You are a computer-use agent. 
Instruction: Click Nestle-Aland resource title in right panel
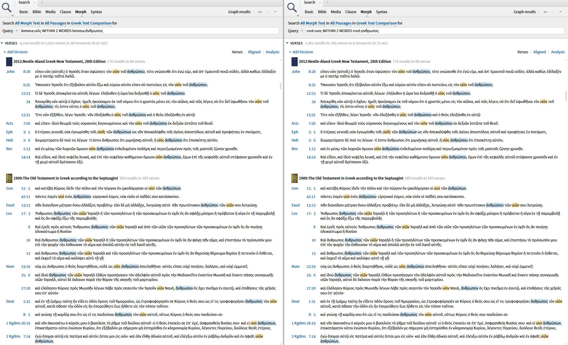click(345, 62)
